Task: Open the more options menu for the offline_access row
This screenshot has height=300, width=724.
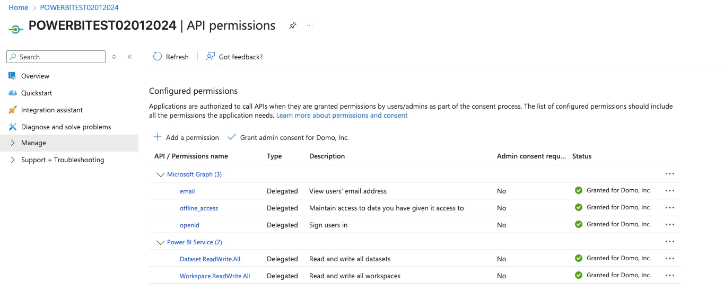Action: tap(669, 208)
